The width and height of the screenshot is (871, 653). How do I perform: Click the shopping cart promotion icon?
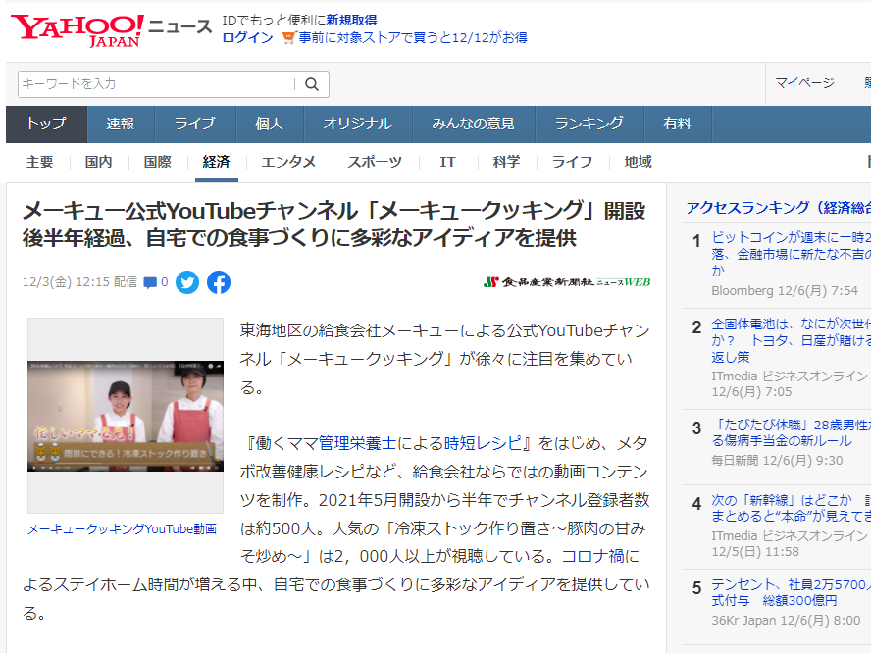287,38
